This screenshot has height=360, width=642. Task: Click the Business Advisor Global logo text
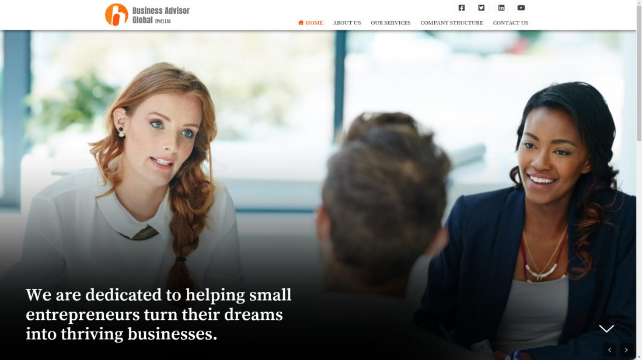click(161, 16)
